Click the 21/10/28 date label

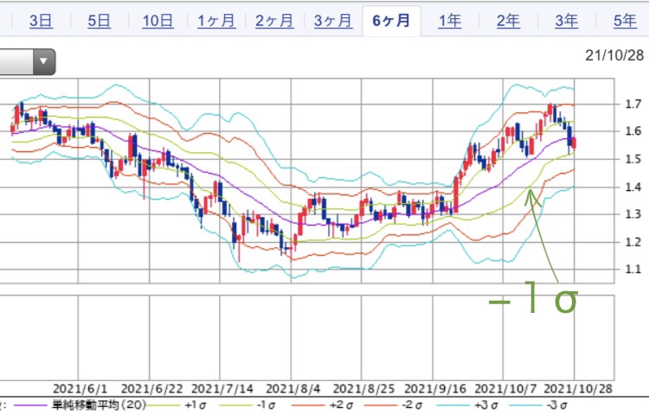tap(614, 55)
